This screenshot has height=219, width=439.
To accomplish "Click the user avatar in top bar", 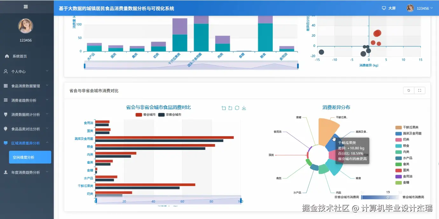I will 410,8.
